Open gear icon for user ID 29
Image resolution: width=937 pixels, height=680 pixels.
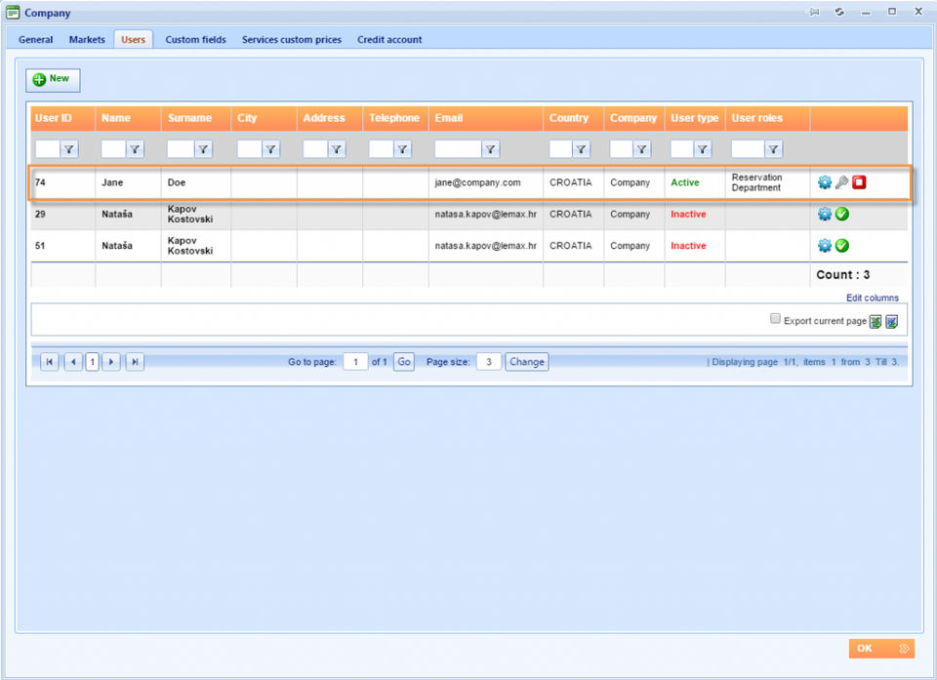tap(824, 214)
